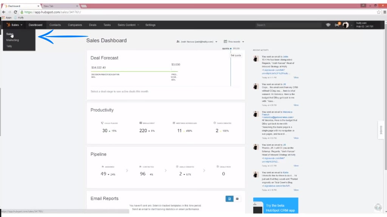The image size is (387, 217).
Task: Bookmark page with the star icon
Action: click(x=379, y=12)
